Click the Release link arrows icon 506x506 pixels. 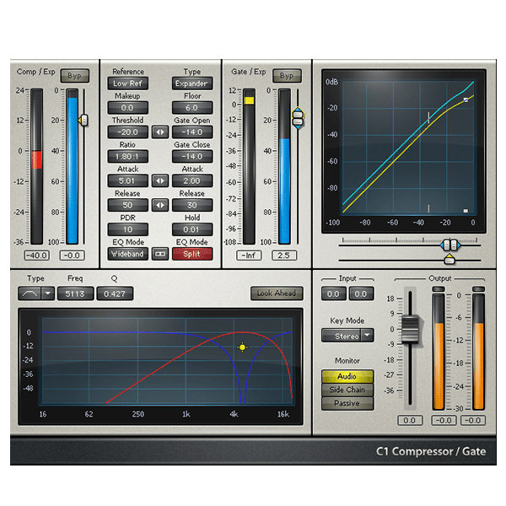point(160,205)
